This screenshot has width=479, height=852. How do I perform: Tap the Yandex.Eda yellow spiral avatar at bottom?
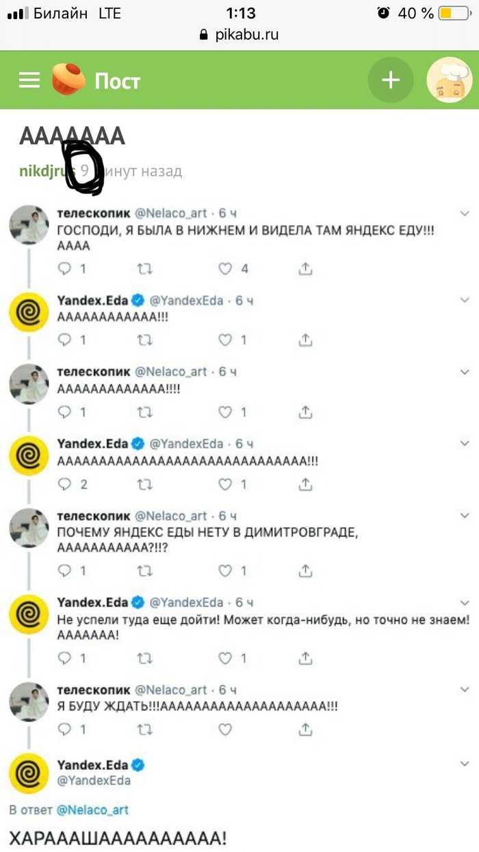(29, 775)
